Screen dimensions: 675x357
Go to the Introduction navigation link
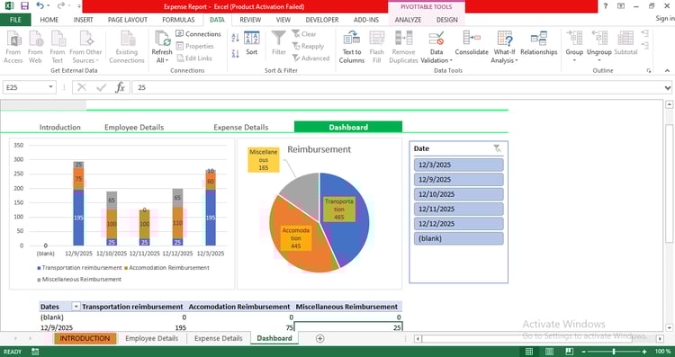coord(59,128)
